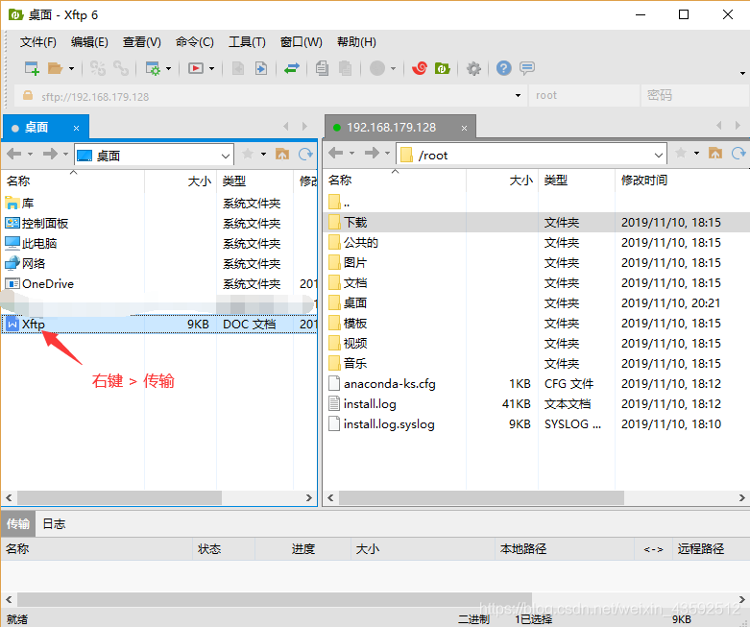Select the 下载 folder in remote pane

537,223
